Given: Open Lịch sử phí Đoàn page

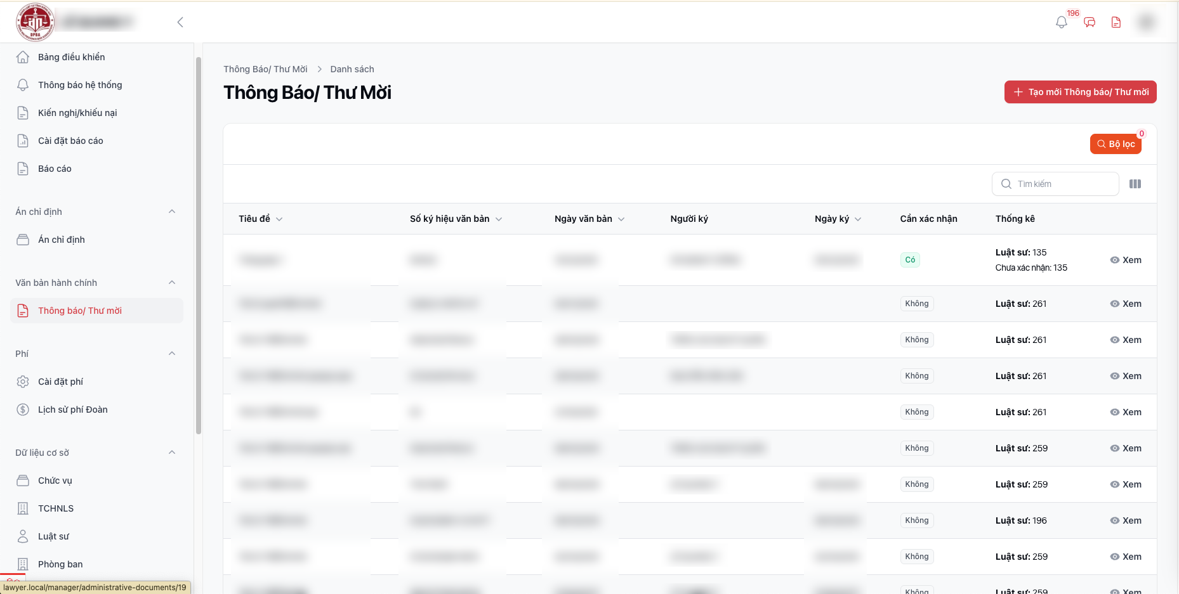Looking at the screenshot, I should click(72, 410).
